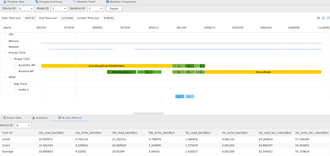Select the MemCopySync event in Runtime API

pyautogui.click(x=121, y=72)
